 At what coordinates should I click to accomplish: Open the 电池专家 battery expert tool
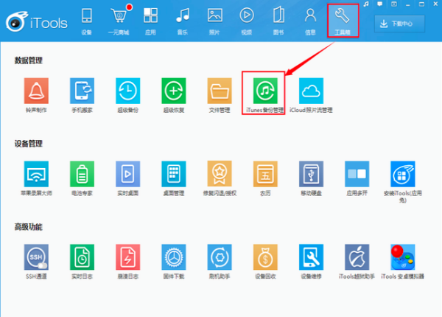82,174
